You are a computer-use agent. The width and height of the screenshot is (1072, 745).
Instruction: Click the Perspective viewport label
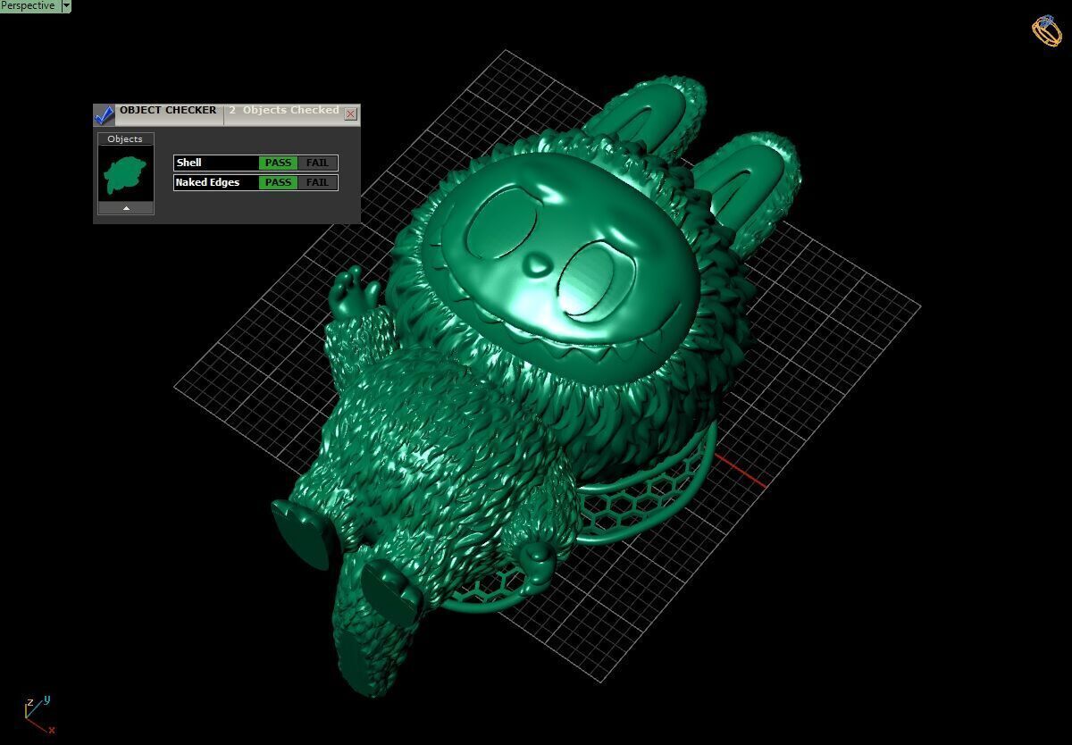pos(29,5)
